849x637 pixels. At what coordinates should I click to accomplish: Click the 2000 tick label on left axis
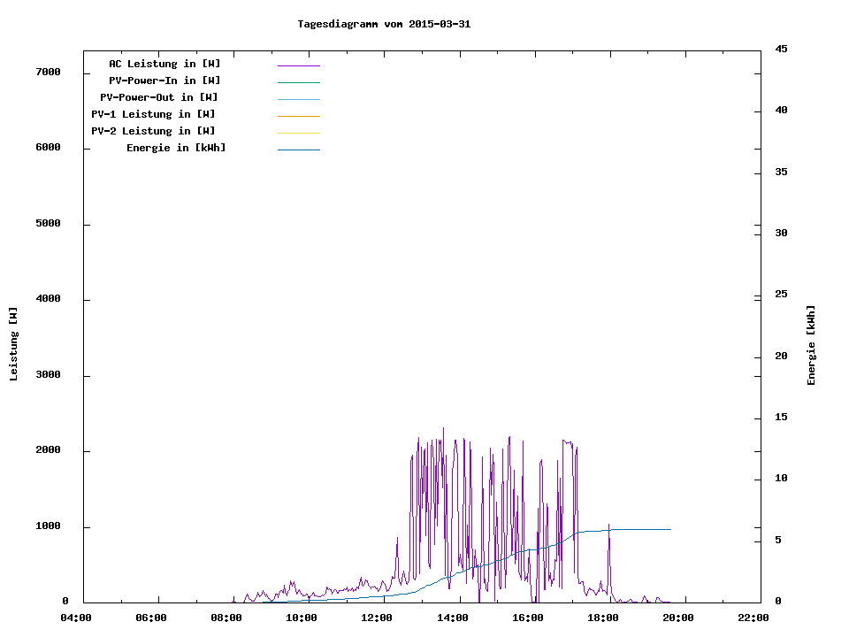(48, 450)
